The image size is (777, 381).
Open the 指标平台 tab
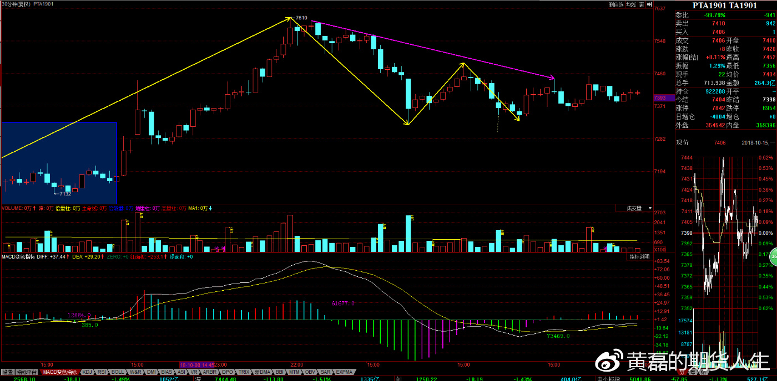pos(26,372)
